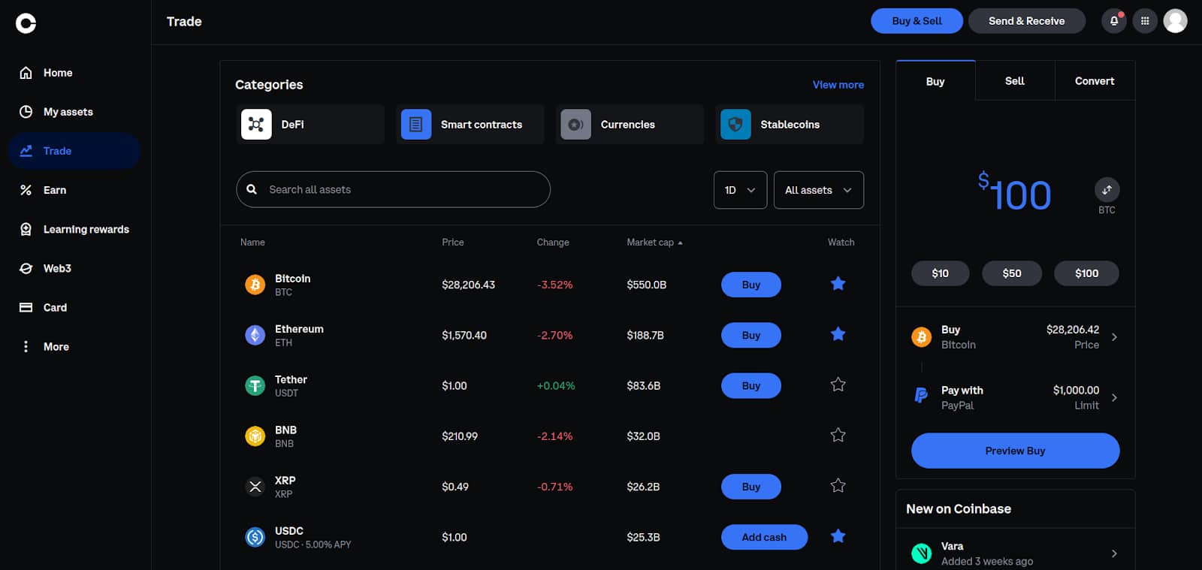Switch to the Sell tab
Viewport: 1202px width, 570px height.
pos(1015,81)
